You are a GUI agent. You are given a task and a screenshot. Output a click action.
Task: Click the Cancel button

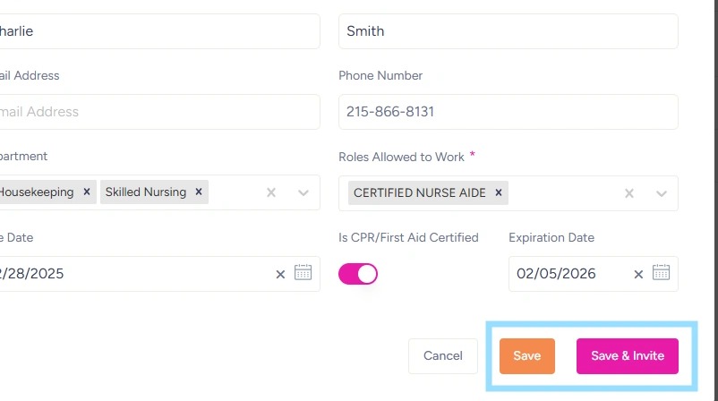tap(442, 355)
